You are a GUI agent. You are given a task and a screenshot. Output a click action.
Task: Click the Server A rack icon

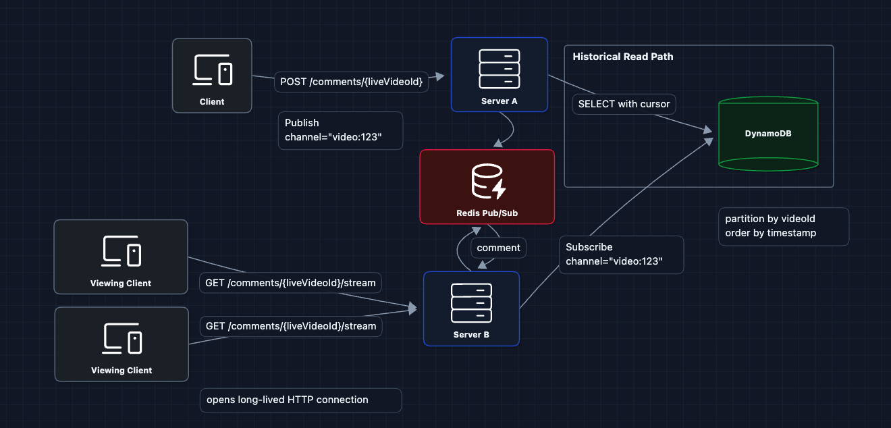click(x=499, y=68)
